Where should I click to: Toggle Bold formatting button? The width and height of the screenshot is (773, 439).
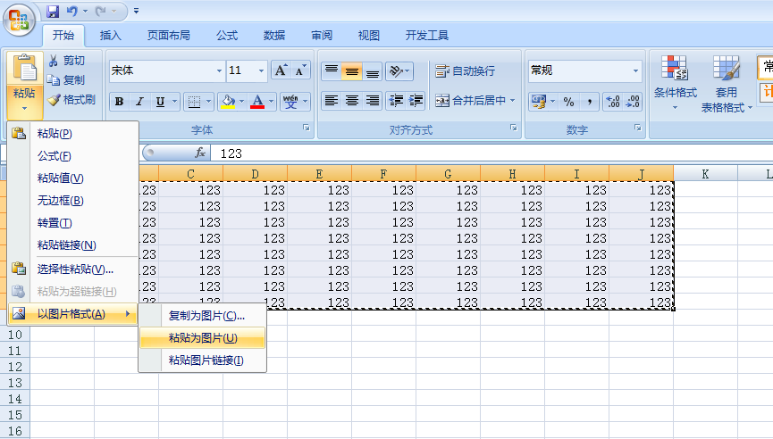pyautogui.click(x=120, y=102)
